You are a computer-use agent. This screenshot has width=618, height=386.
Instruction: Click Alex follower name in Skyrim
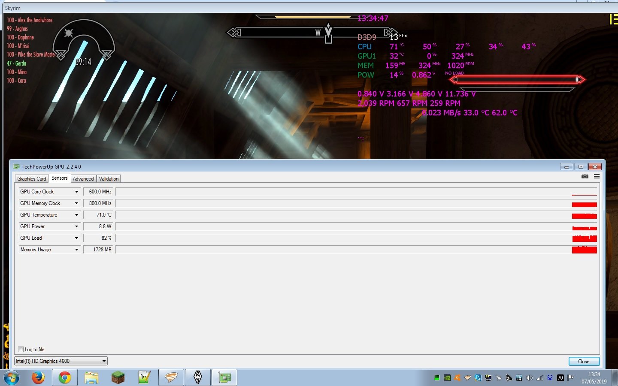click(x=30, y=20)
